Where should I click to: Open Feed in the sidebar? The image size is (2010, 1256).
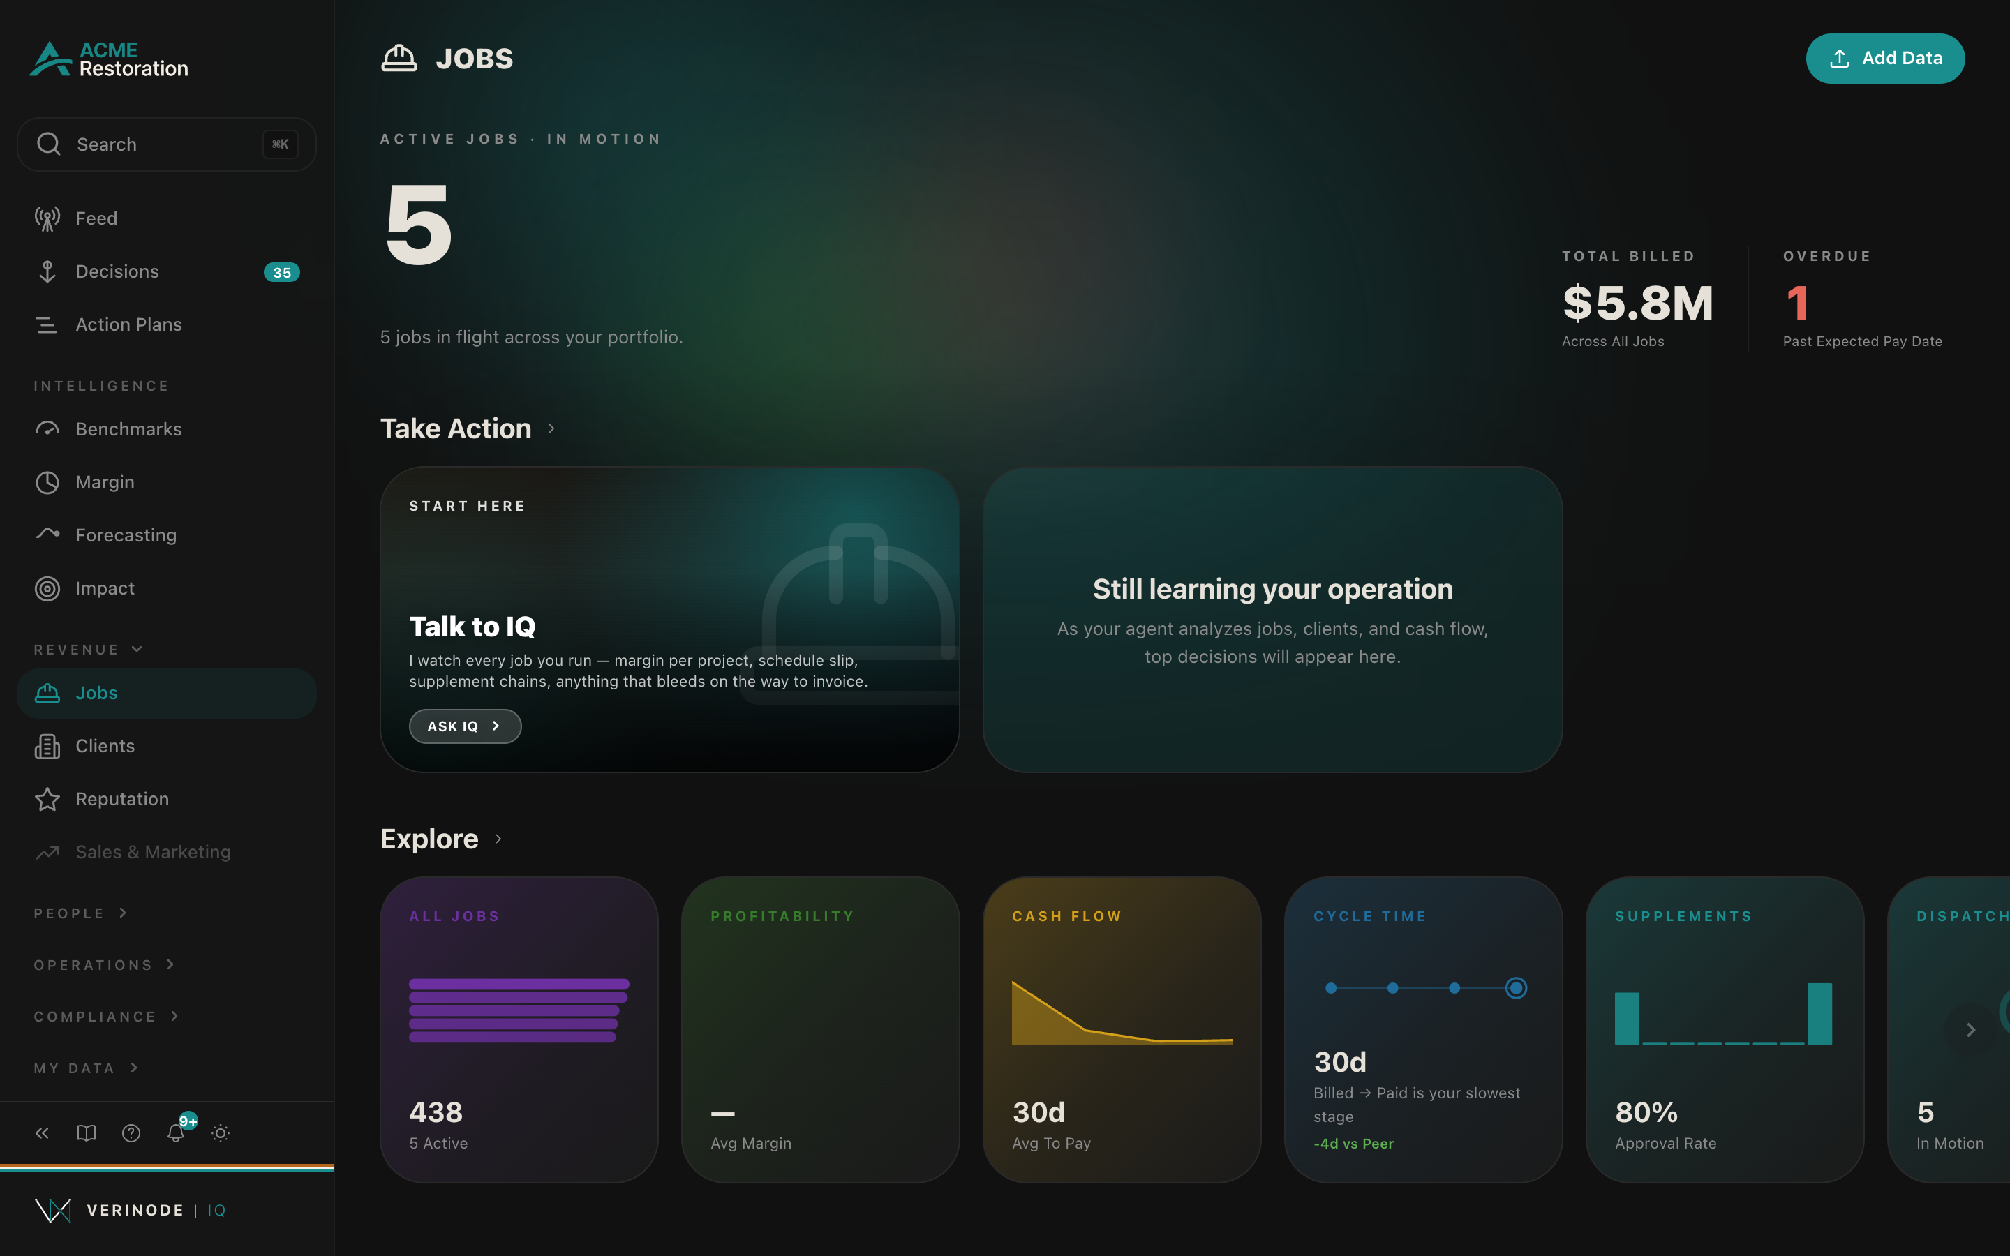[x=166, y=218]
